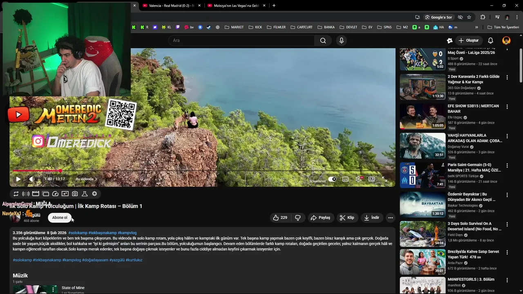Click the Twitch bookmark icon
This screenshot has height=294, width=523.
coord(178,27)
